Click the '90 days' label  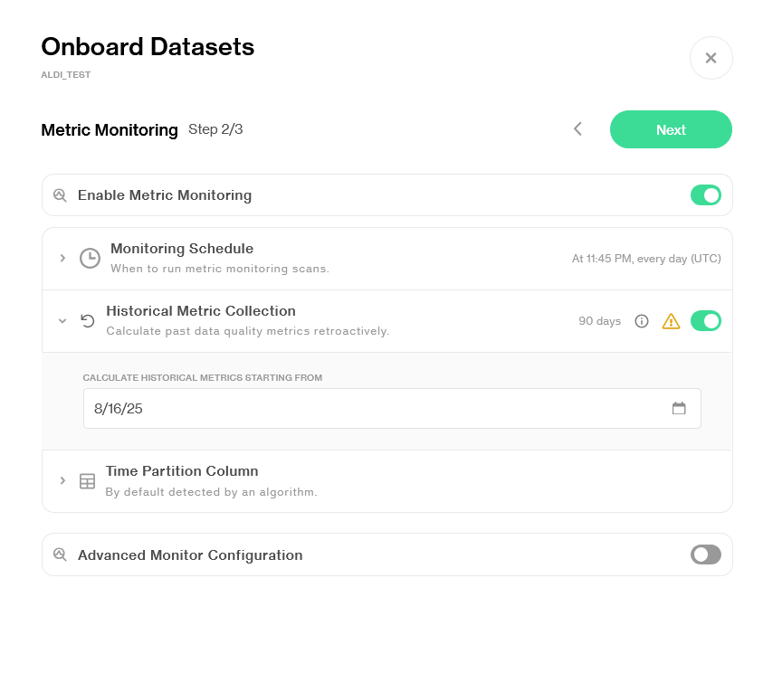click(599, 321)
